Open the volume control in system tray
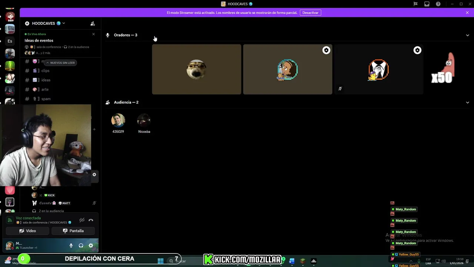Screen dimensions: 474x267 pyautogui.click(x=444, y=261)
